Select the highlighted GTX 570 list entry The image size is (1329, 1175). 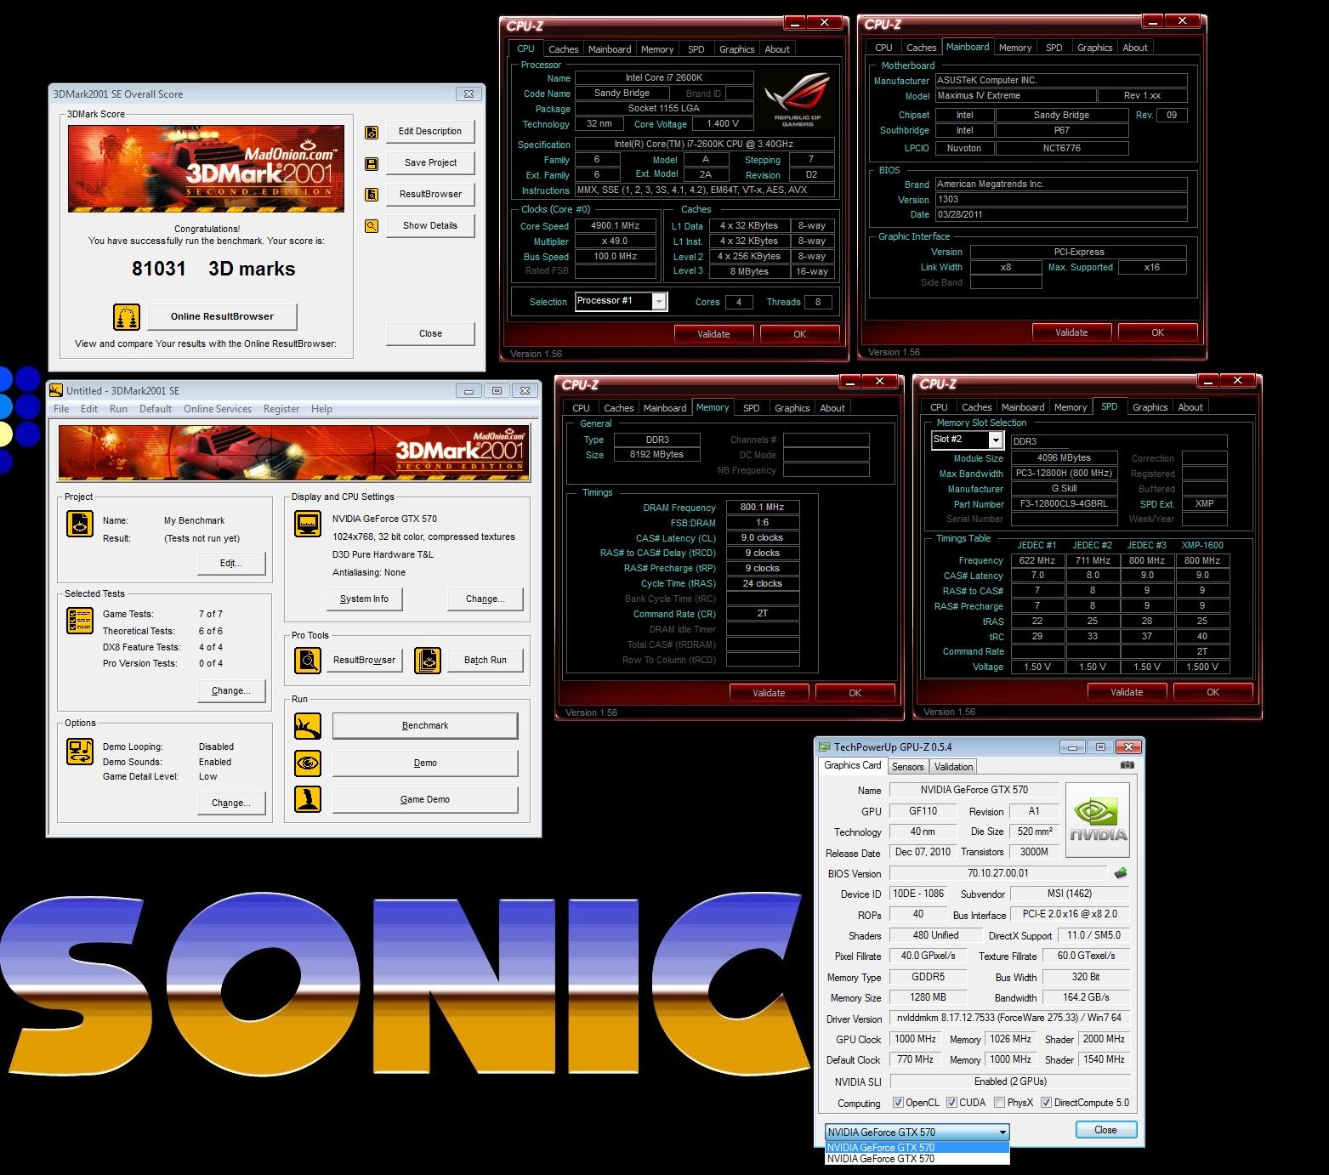coord(917,1148)
